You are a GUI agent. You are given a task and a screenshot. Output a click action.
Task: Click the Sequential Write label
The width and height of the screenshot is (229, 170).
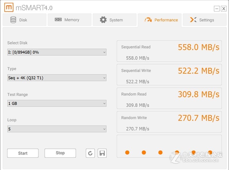click(x=136, y=71)
